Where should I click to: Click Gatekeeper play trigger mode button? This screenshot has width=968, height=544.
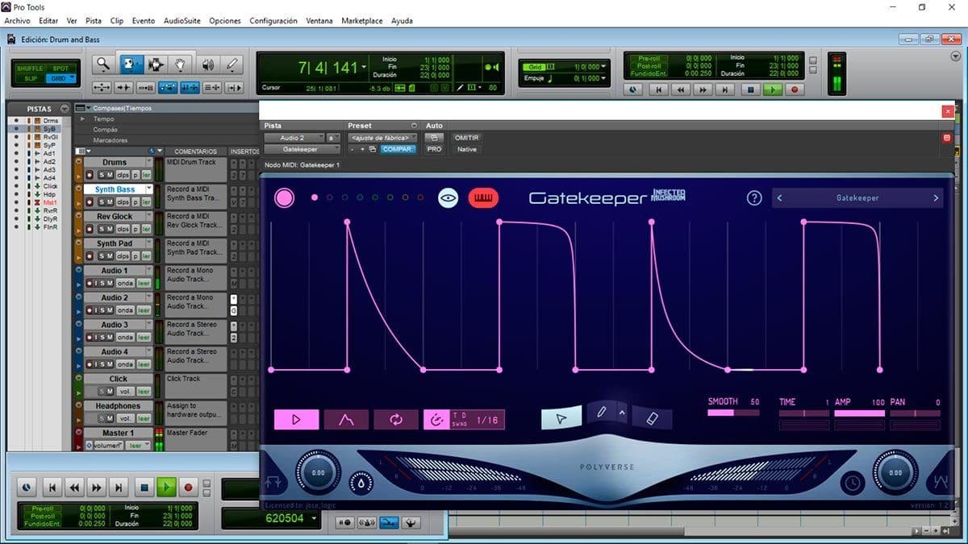click(296, 419)
